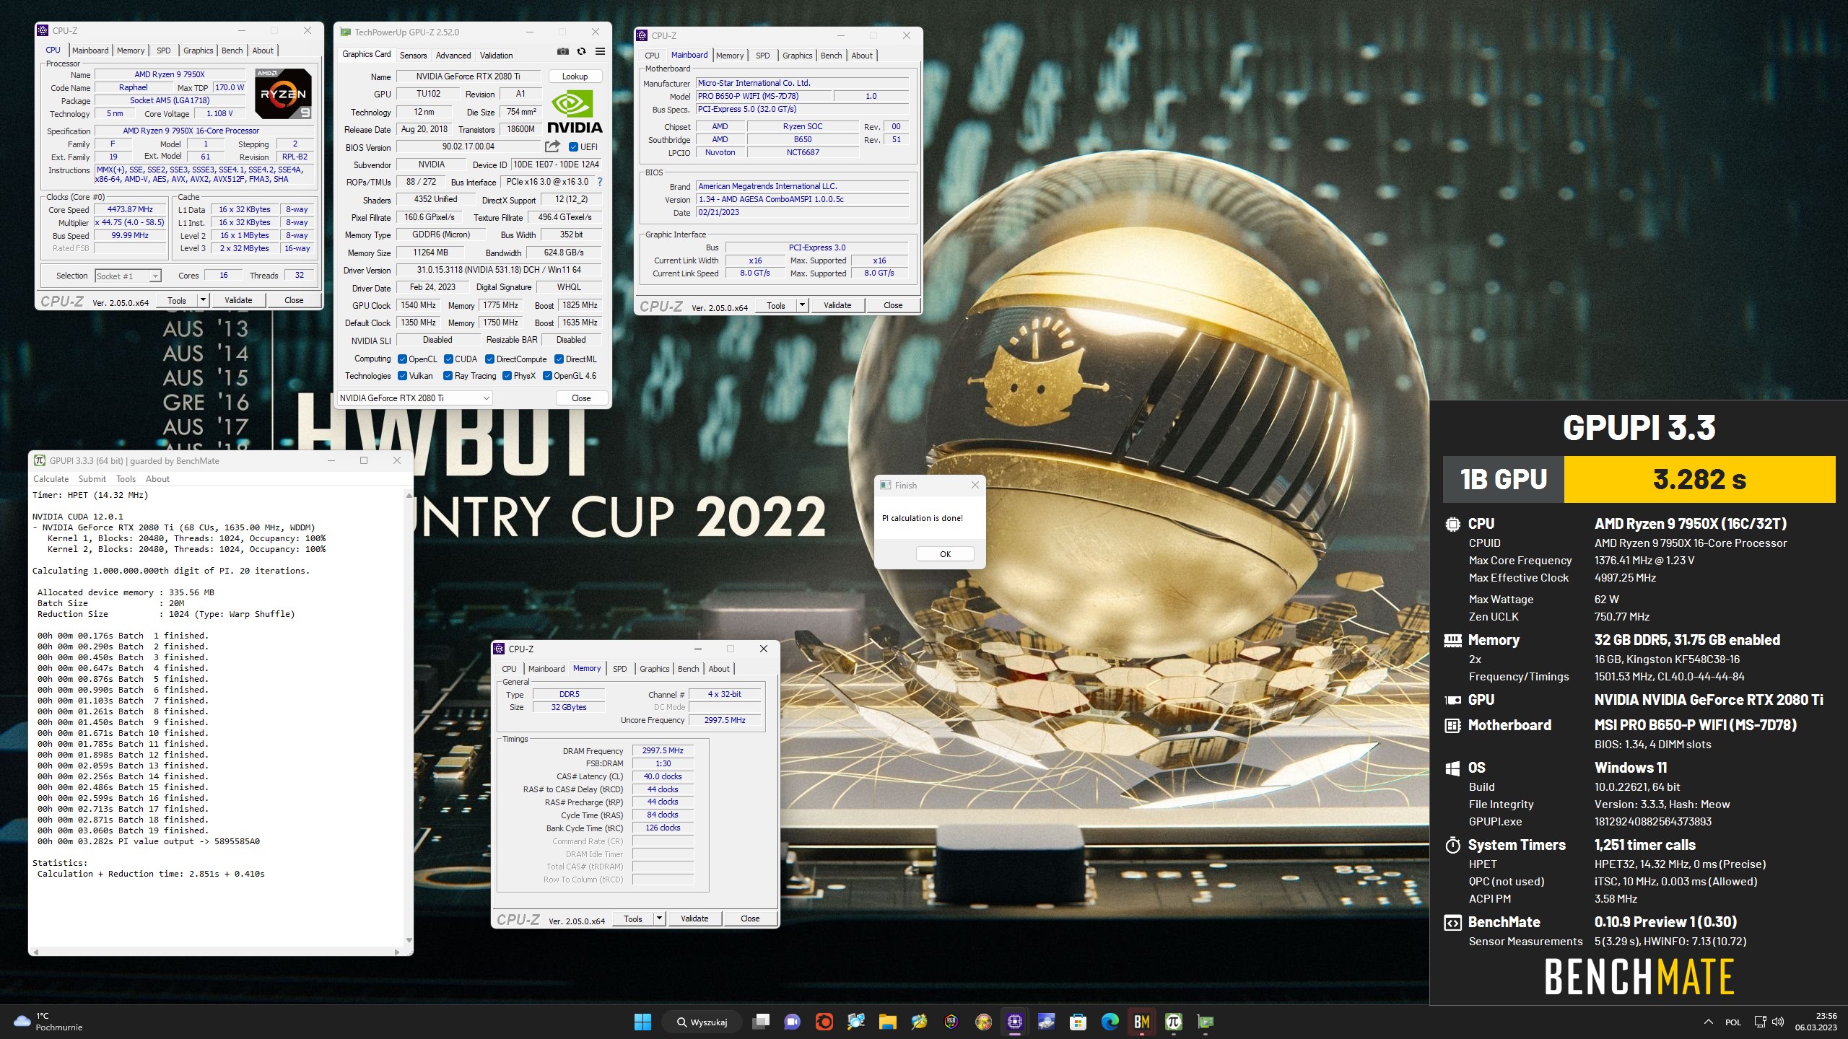Click the NVIDIA logo in GPU-Z
The height and width of the screenshot is (1039, 1848).
click(x=575, y=112)
